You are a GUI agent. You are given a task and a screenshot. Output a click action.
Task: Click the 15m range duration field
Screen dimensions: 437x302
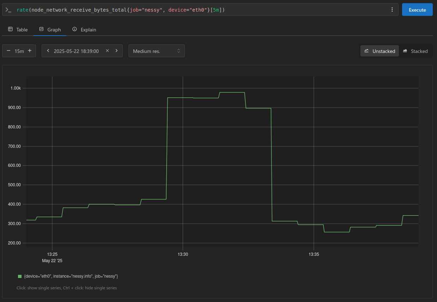tap(19, 51)
